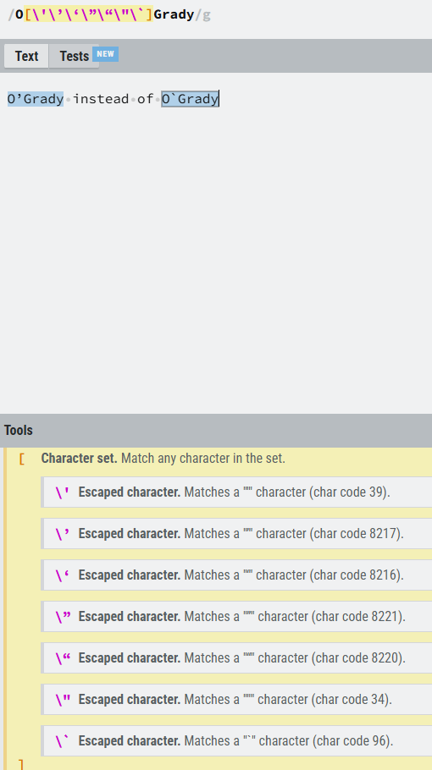432x770 pixels.
Task: Click the global flag g in expression
Action: point(207,14)
